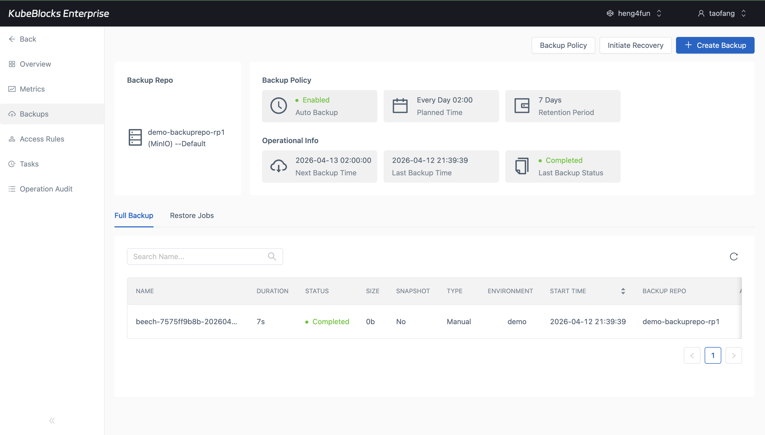765x435 pixels.
Task: Click the Tasks clock icon
Action: click(12, 164)
